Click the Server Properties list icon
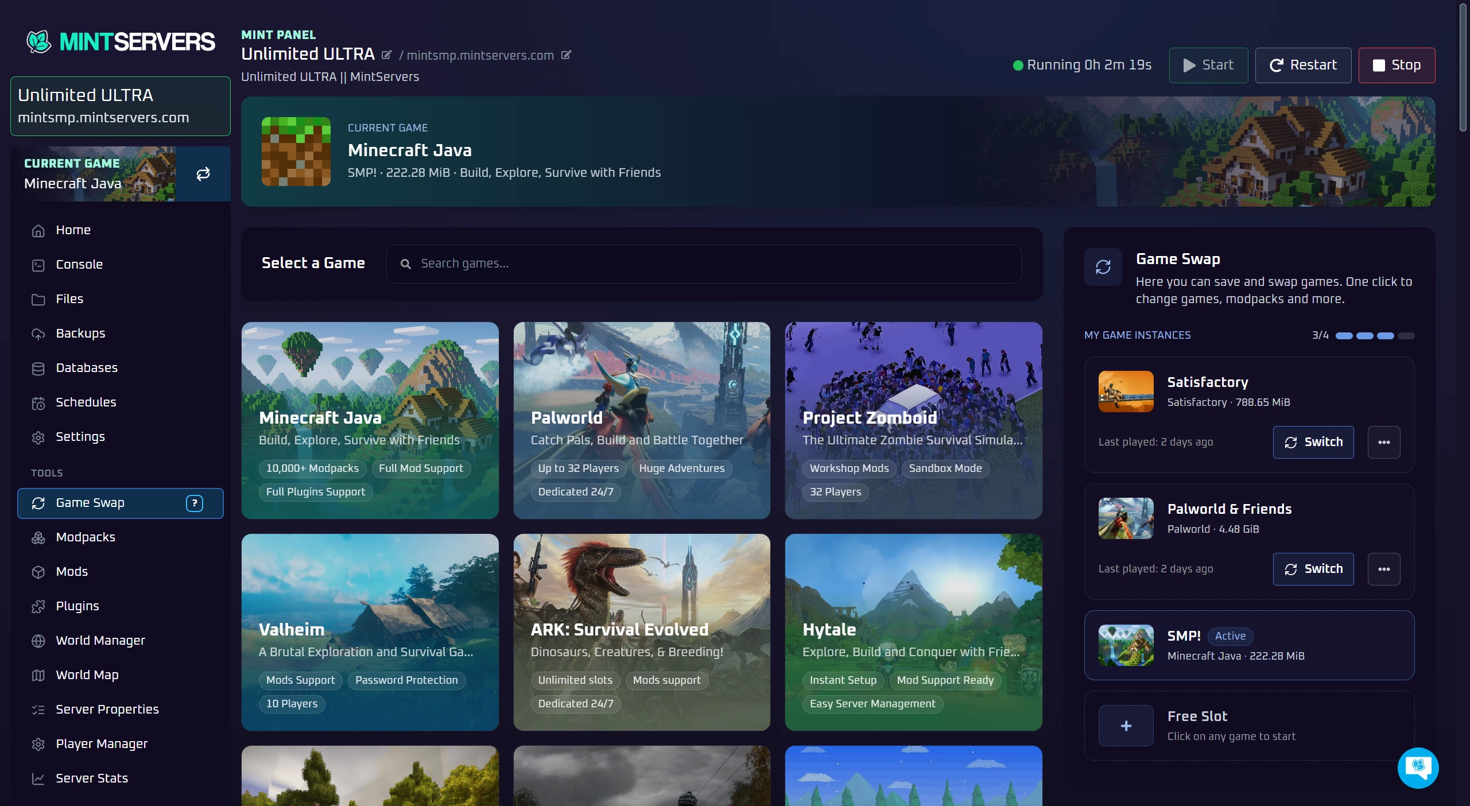The height and width of the screenshot is (806, 1470). point(38,710)
